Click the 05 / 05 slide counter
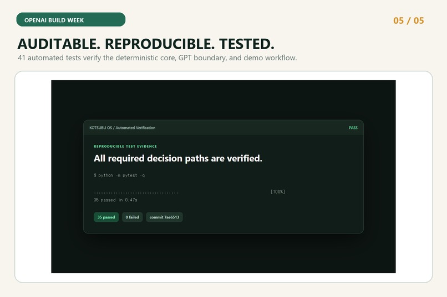The height and width of the screenshot is (297, 447). [409, 20]
